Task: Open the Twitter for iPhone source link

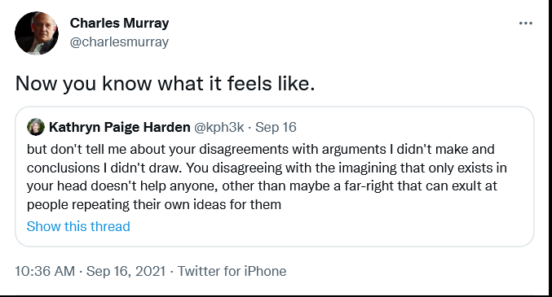Action: click(232, 271)
